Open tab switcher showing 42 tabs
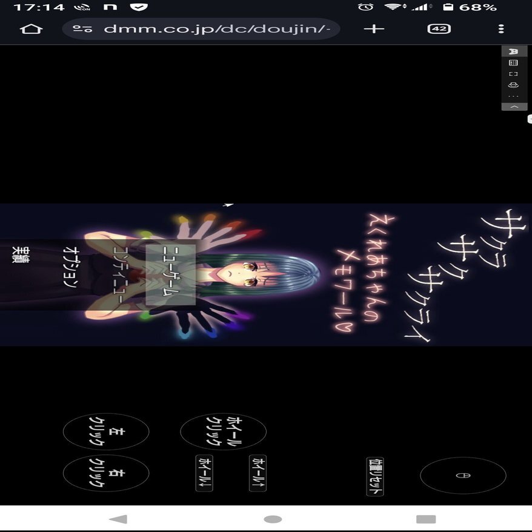This screenshot has height=532, width=532. 439,29
